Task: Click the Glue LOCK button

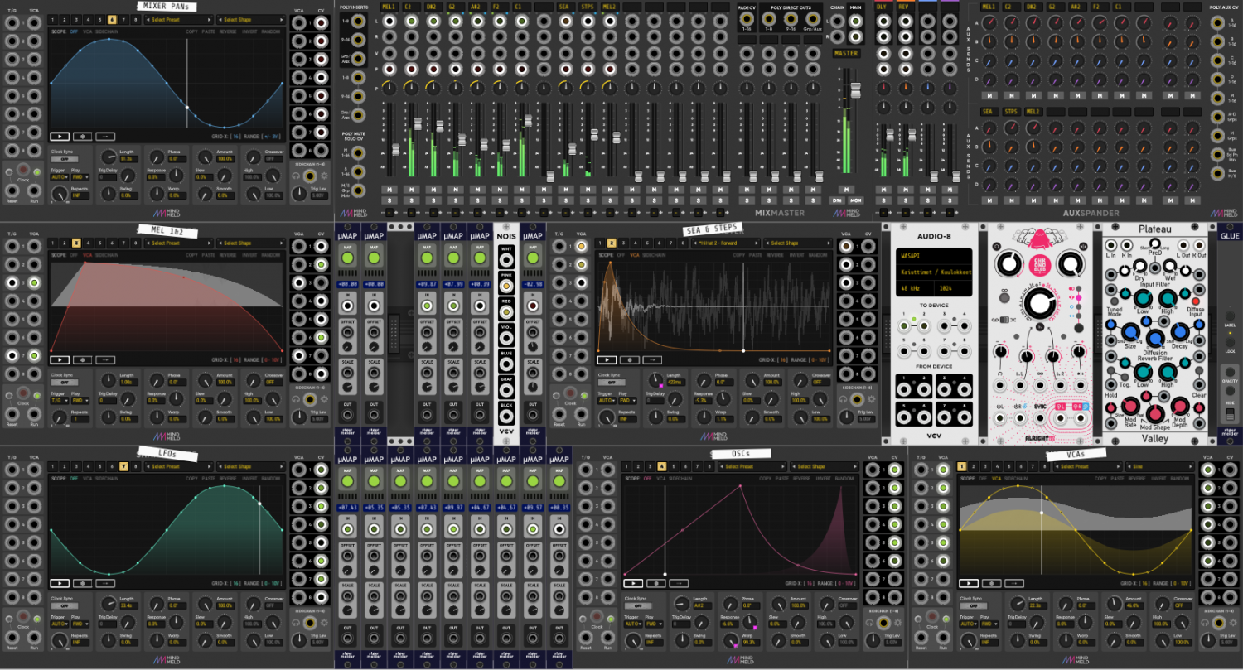Action: (1230, 342)
